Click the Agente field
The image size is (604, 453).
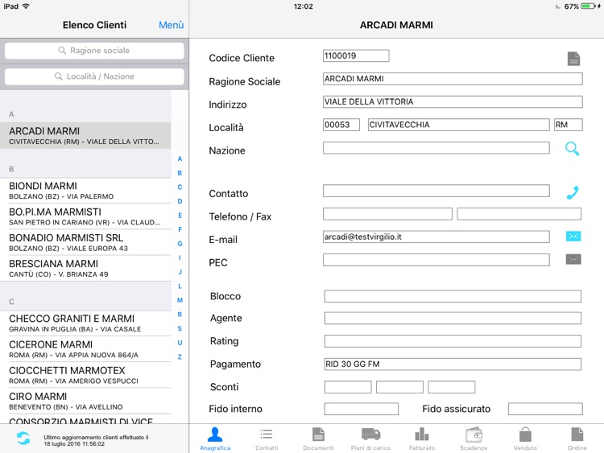(453, 319)
